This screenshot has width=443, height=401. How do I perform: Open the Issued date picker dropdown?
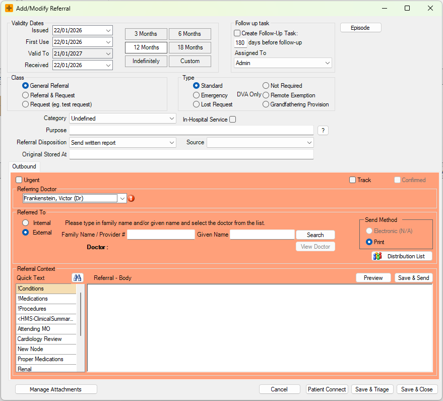point(108,31)
